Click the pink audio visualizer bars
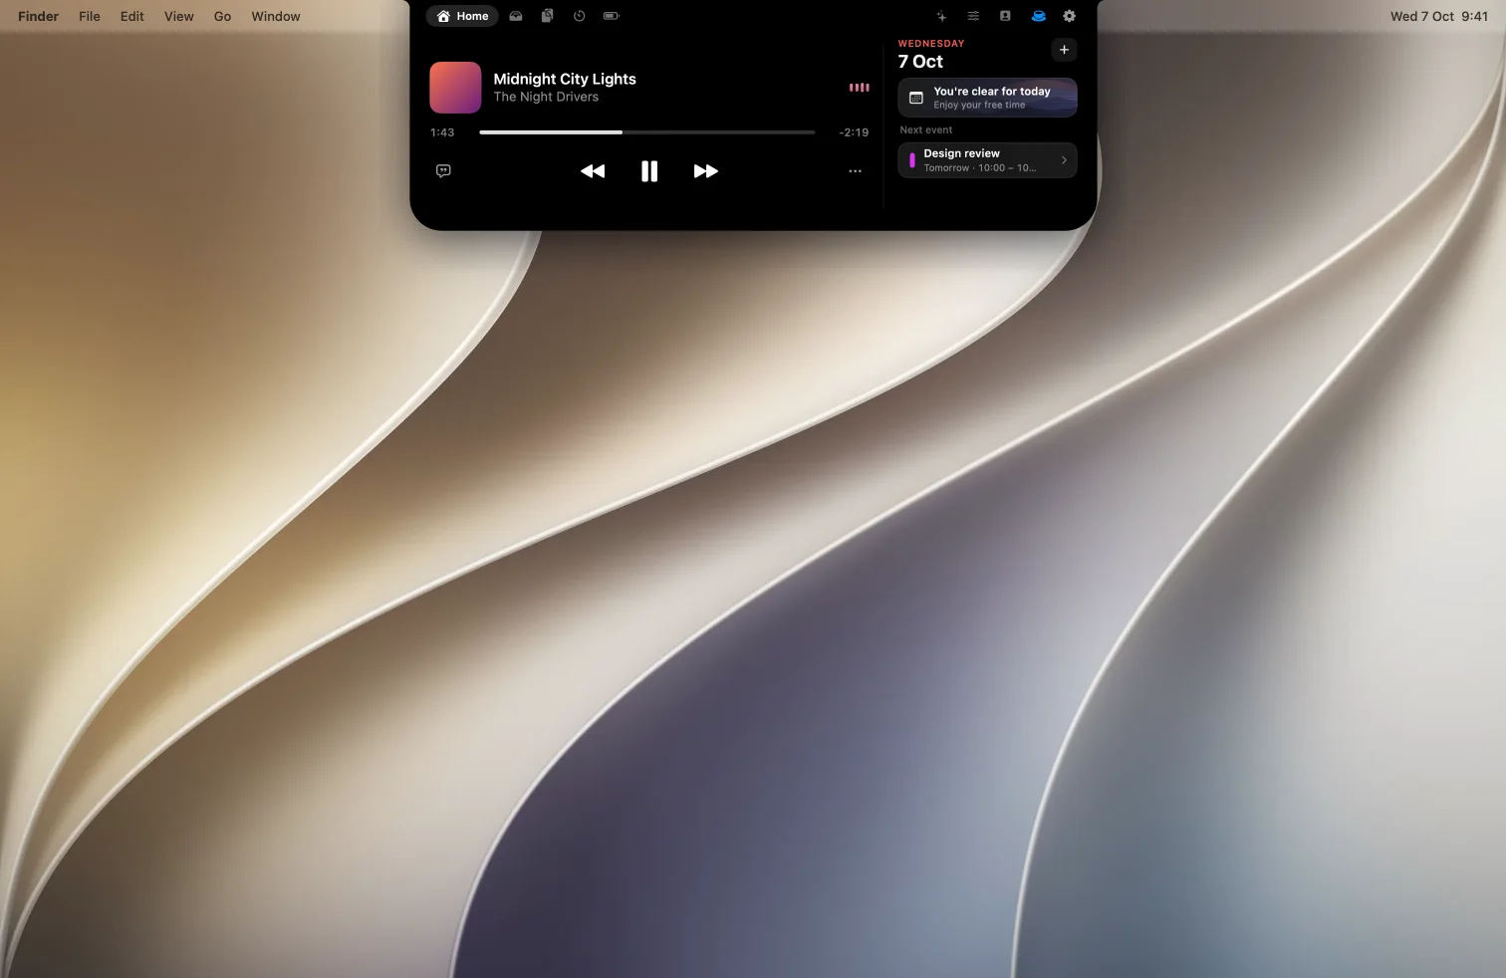This screenshot has height=978, width=1506. point(859,88)
